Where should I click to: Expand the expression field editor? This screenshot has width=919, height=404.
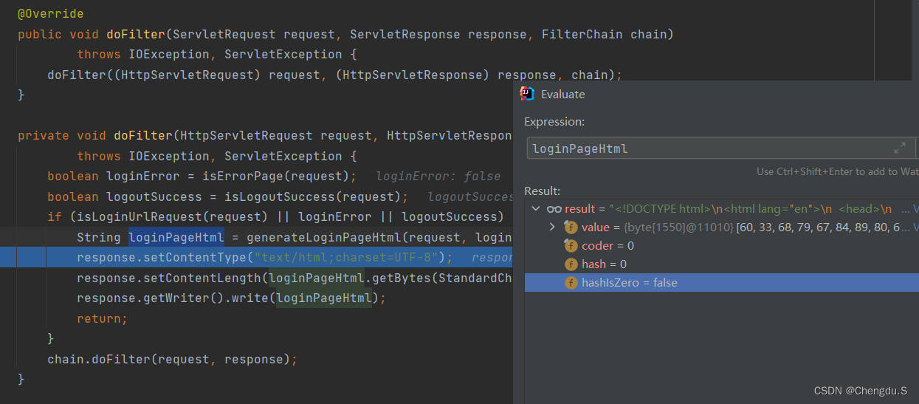pos(899,148)
